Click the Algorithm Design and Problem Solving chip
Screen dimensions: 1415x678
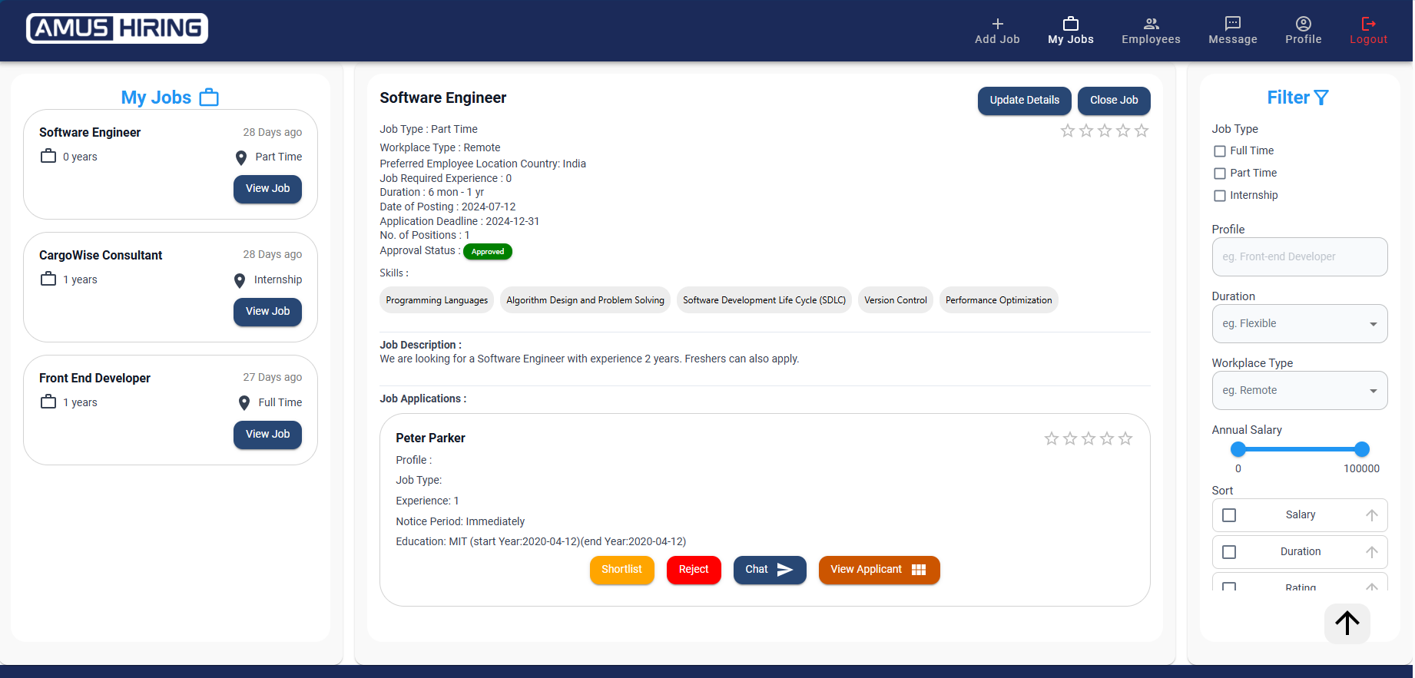[586, 300]
